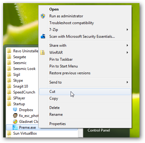
Task: Expand the 7-Zip submenu arrow
Action: tap(127, 30)
